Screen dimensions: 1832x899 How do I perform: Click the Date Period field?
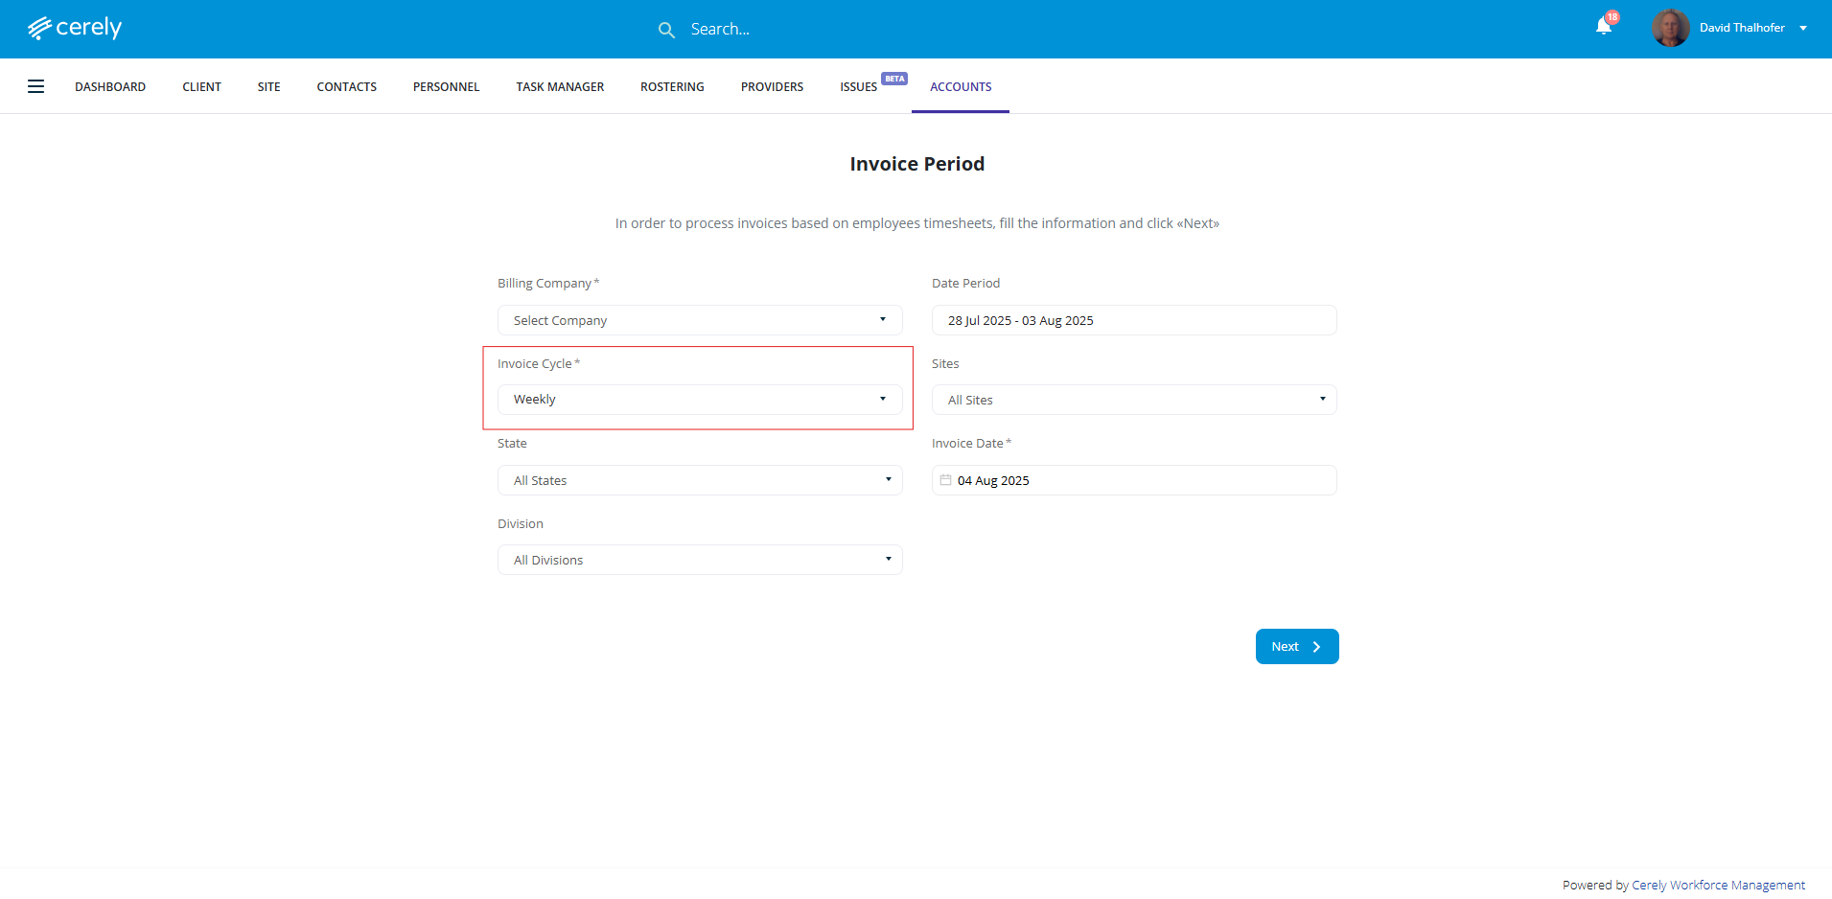1134,320
